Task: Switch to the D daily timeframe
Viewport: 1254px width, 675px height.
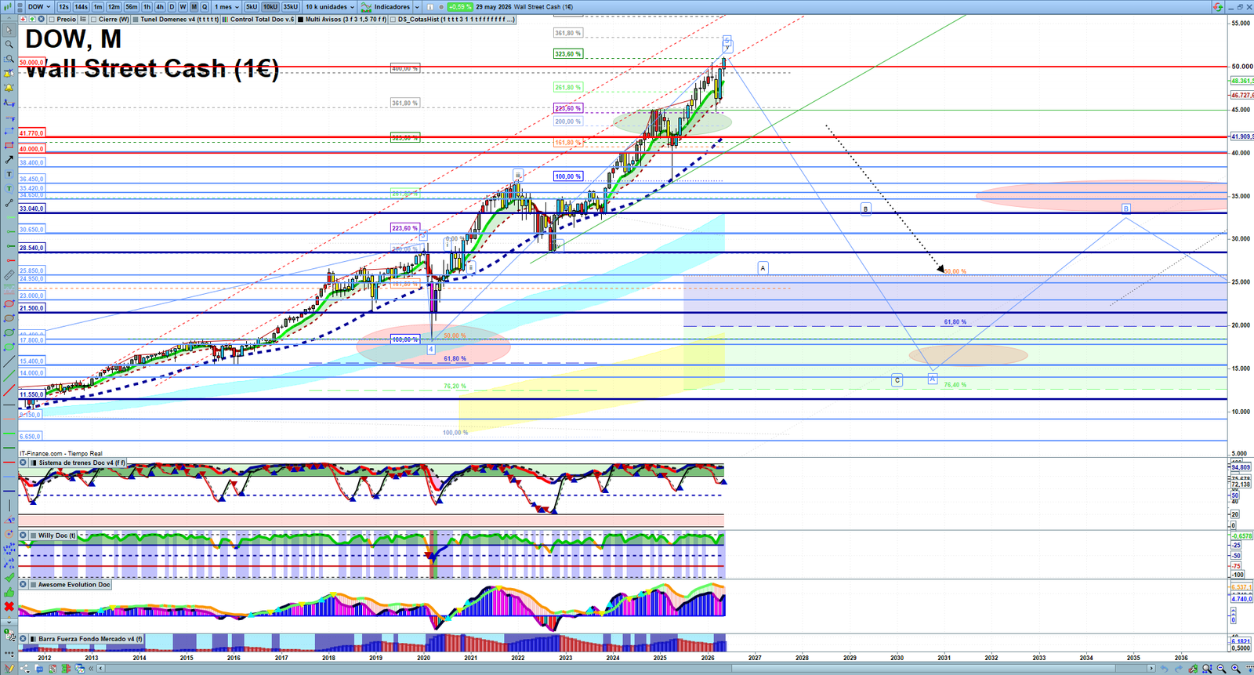Action: pyautogui.click(x=172, y=7)
